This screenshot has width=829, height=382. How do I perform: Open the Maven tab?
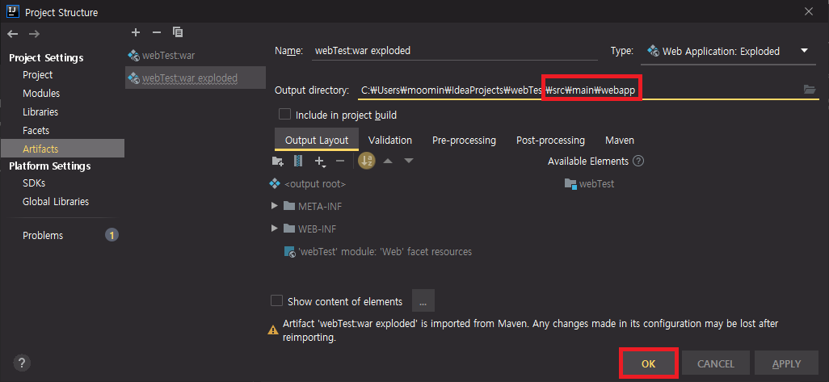620,140
